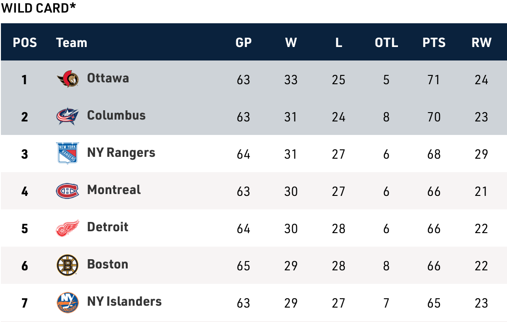This screenshot has width=507, height=322.
Task: Click the OTL column header
Action: [386, 43]
